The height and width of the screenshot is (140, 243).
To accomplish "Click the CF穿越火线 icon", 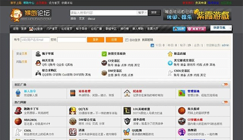I will point(182,122).
